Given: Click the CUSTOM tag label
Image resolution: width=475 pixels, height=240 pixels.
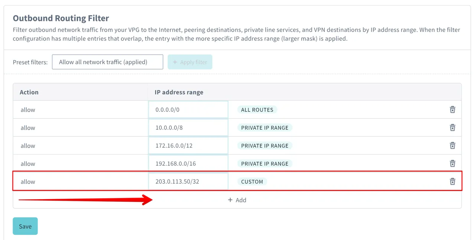Looking at the screenshot, I should (252, 182).
